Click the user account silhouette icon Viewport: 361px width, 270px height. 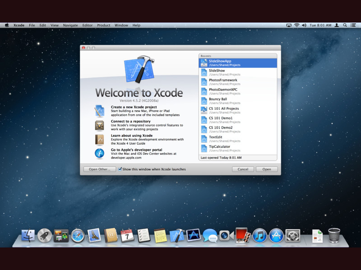[x=337, y=25]
